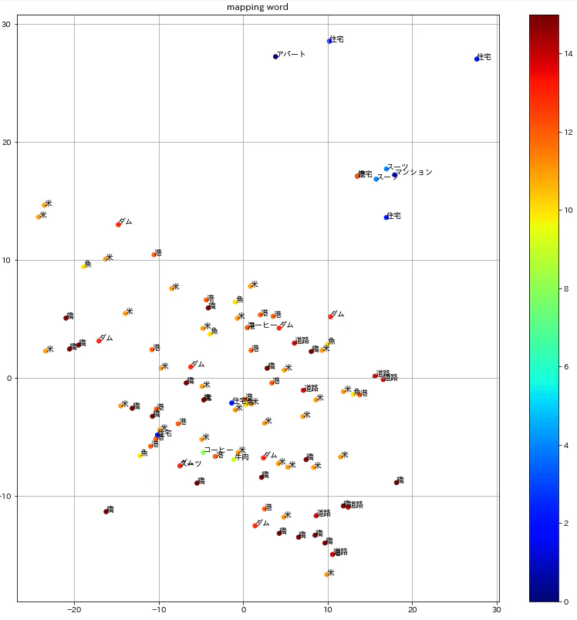Click the yellow-green point beside 牛肉
The height and width of the screenshot is (620, 577).
tap(234, 460)
